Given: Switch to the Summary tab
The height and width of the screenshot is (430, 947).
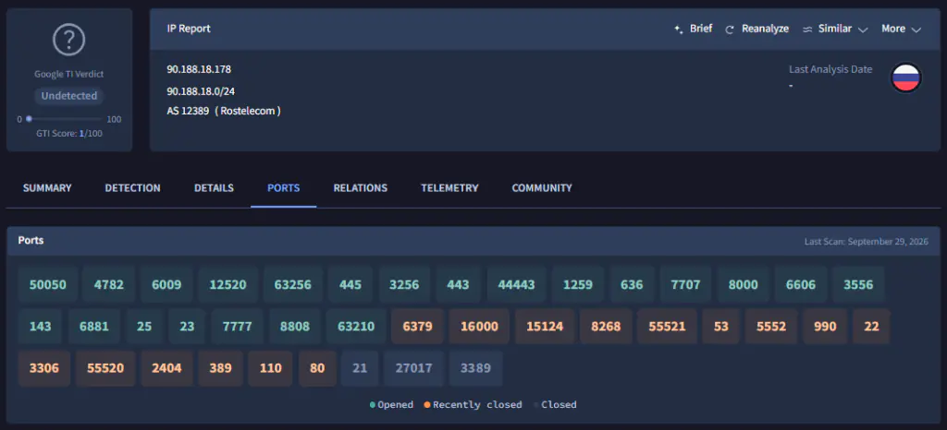Looking at the screenshot, I should coord(47,188).
